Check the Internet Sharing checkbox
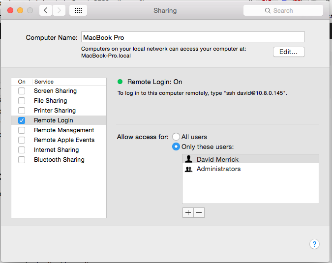The width and height of the screenshot is (332, 263). (x=22, y=150)
